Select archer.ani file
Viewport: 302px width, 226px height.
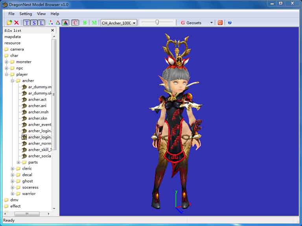click(x=37, y=106)
